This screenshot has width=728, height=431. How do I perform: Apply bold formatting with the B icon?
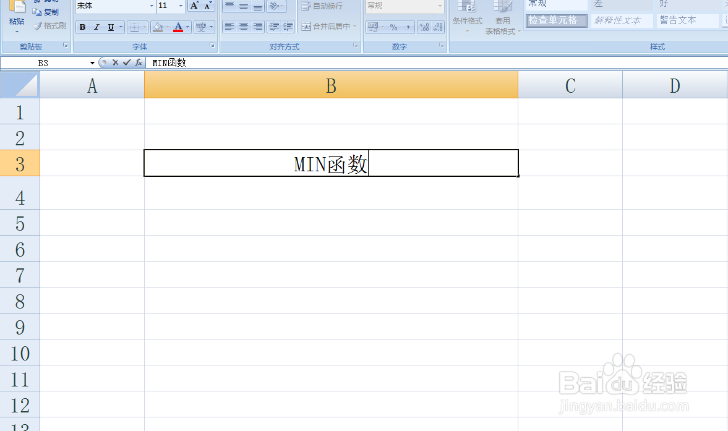point(82,27)
